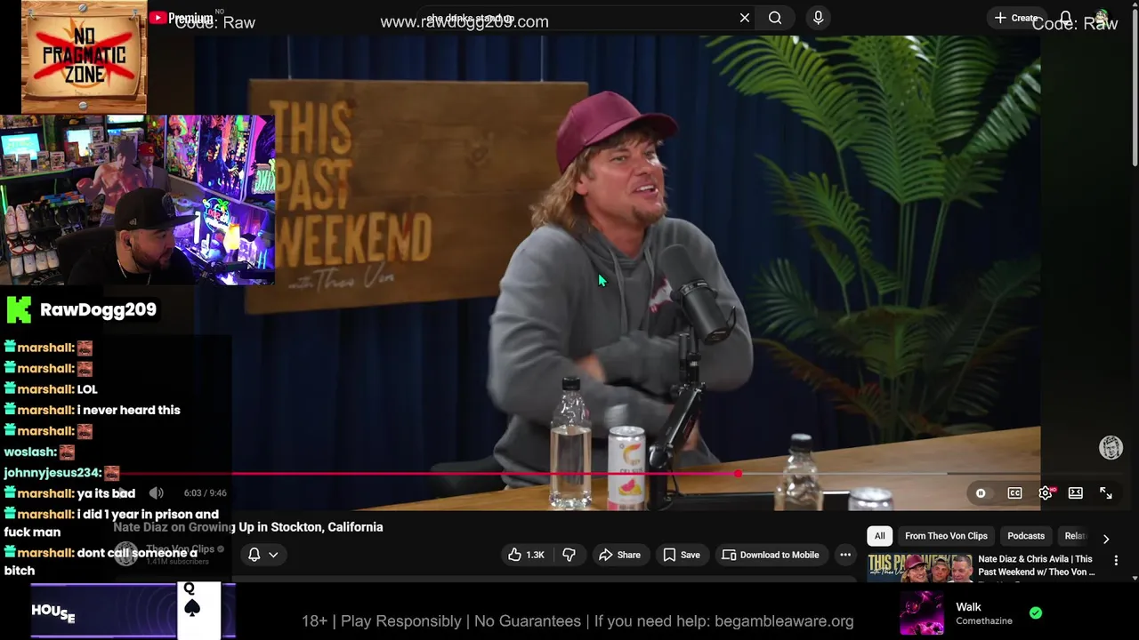Share the video
The width and height of the screenshot is (1139, 640).
(x=619, y=555)
